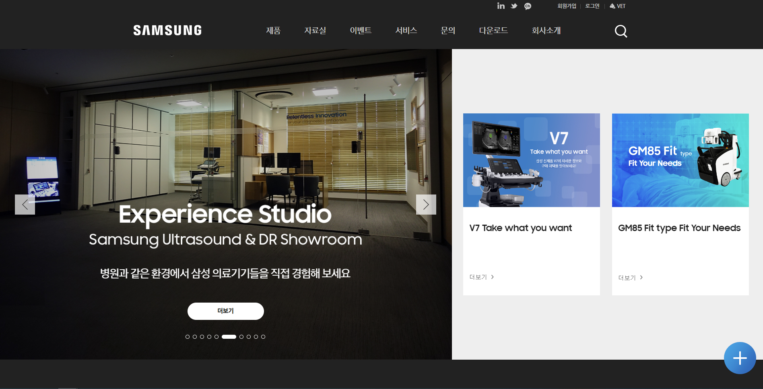The height and width of the screenshot is (389, 763).
Task: Click the blue plus floating button
Action: (740, 358)
